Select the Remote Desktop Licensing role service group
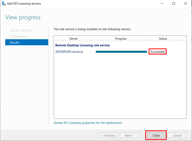192x141 pixels. [83, 45]
